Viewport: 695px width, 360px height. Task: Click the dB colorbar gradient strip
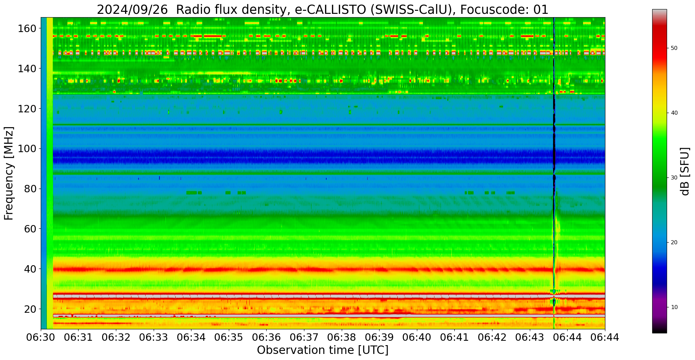coord(659,171)
